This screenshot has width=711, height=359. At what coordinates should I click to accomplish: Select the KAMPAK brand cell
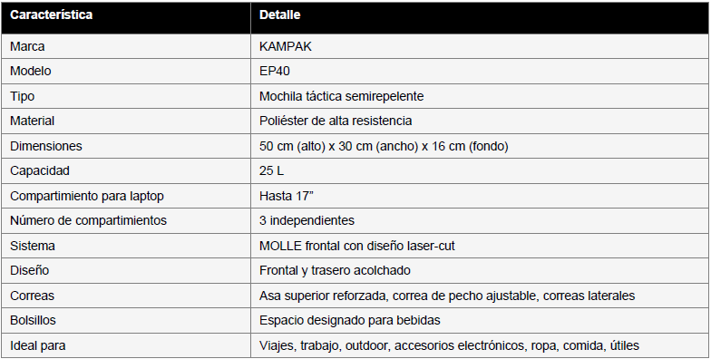point(479,46)
